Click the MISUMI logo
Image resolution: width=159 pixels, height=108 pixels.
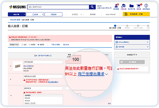pyautogui.click(x=17, y=7)
